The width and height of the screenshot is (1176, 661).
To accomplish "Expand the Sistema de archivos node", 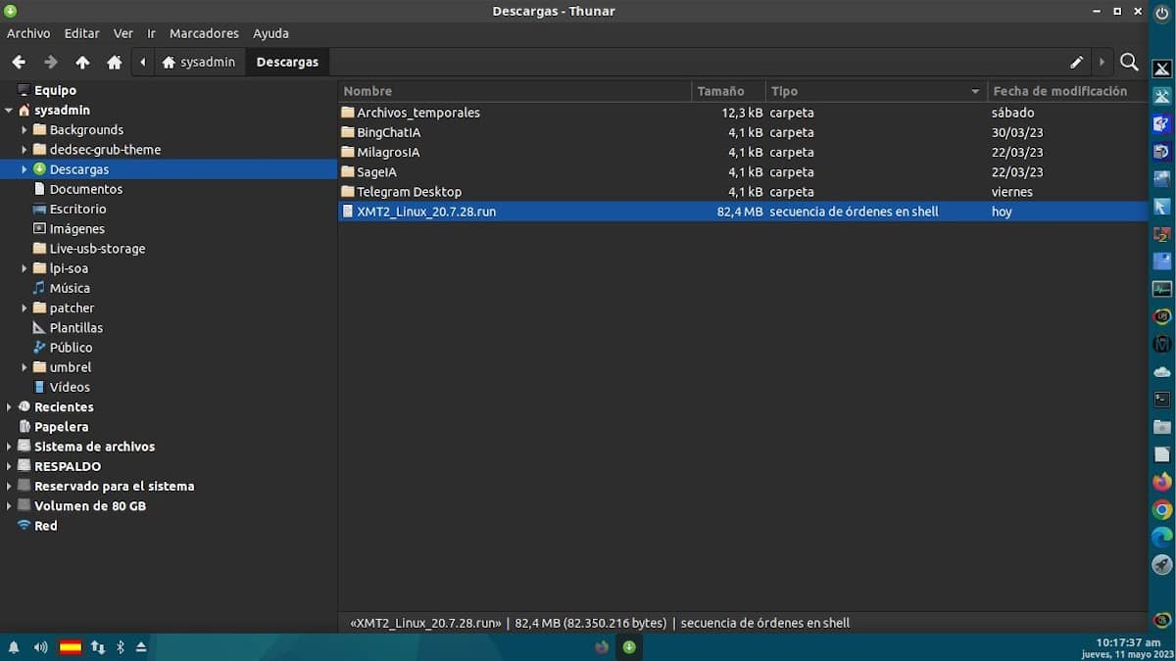I will [9, 447].
